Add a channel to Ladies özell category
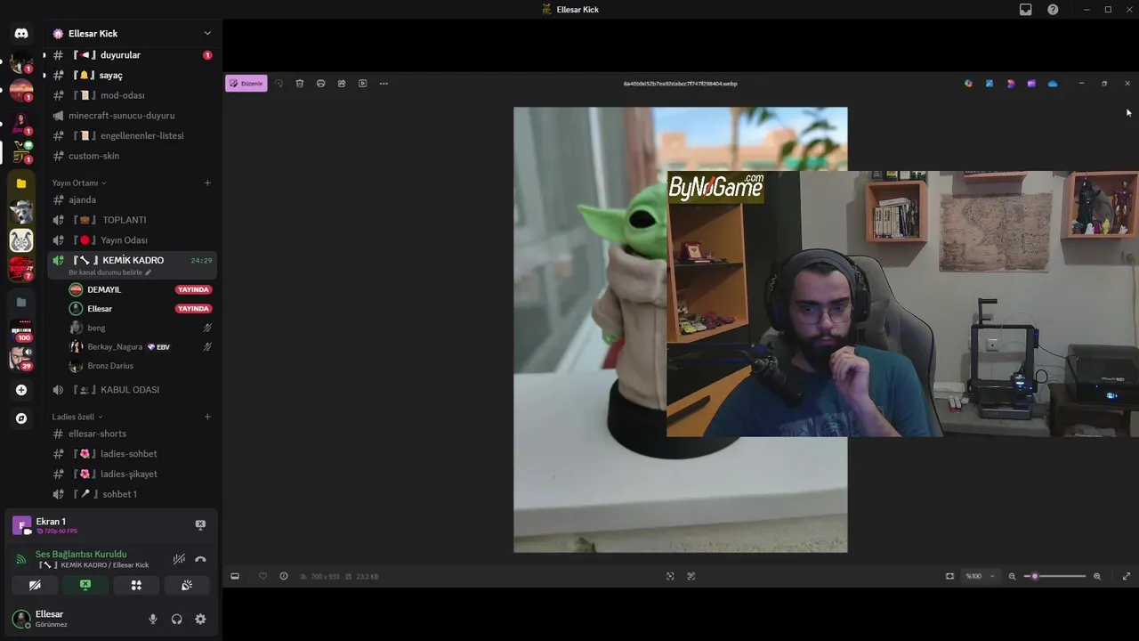 coord(207,417)
